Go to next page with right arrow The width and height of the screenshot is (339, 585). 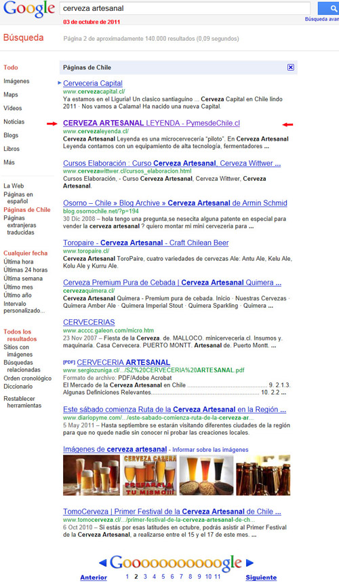click(x=250, y=563)
